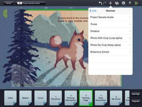The height and width of the screenshot is (107, 142).
Task: Open the shapes objects icon
Action: [x=117, y=3]
